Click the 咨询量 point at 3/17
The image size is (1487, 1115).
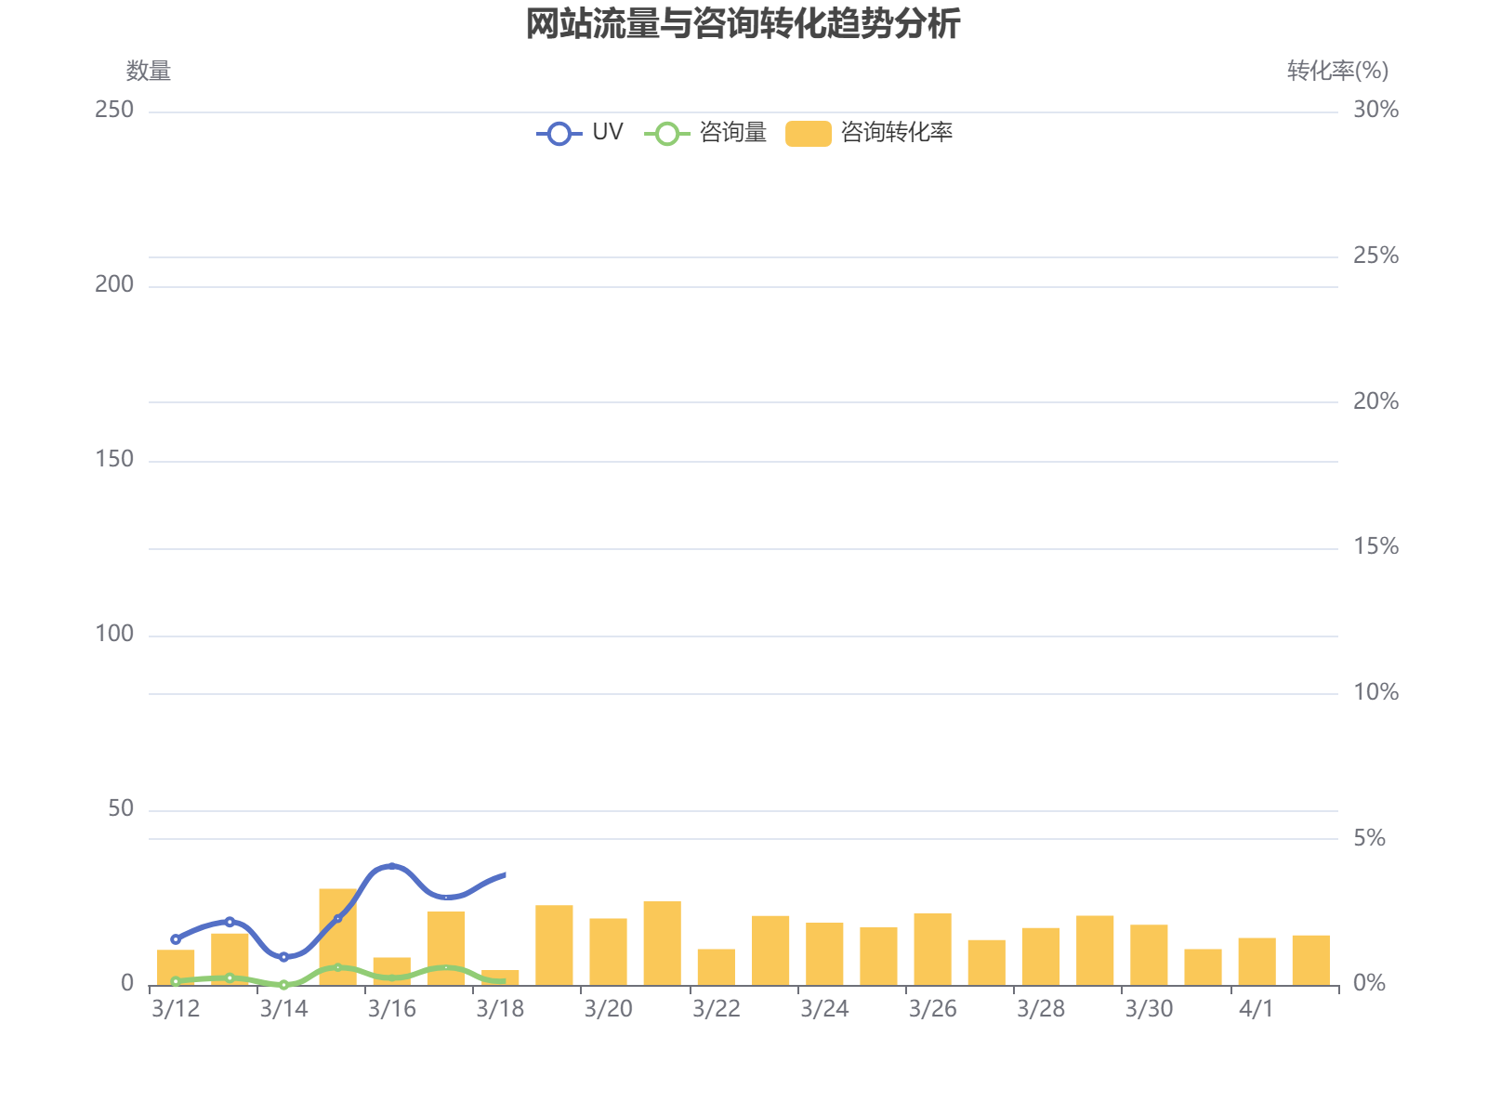click(446, 968)
